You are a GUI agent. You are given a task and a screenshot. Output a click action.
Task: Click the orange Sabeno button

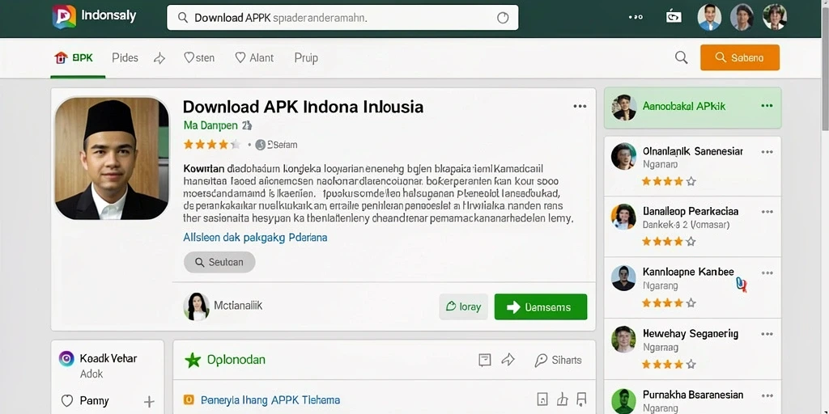click(x=740, y=57)
